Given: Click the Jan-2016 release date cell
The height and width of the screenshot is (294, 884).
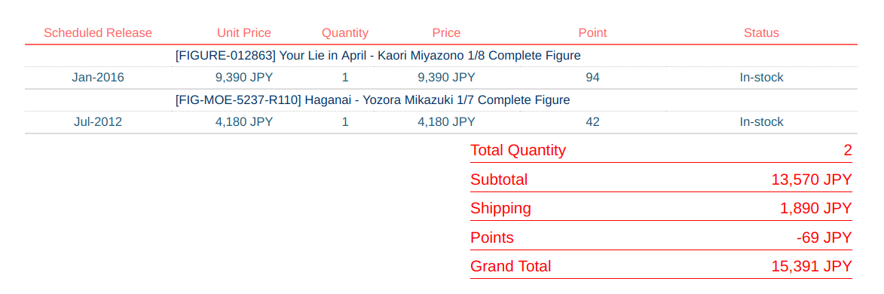Looking at the screenshot, I should pyautogui.click(x=97, y=78).
